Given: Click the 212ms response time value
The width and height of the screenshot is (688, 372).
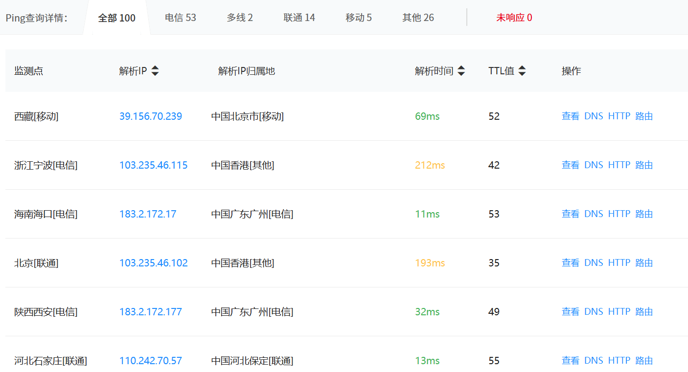Looking at the screenshot, I should click(x=430, y=165).
